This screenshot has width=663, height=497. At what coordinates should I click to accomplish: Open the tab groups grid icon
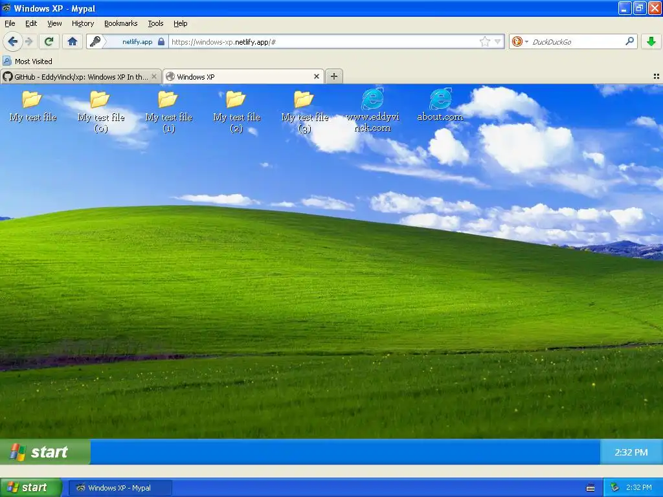pyautogui.click(x=657, y=76)
